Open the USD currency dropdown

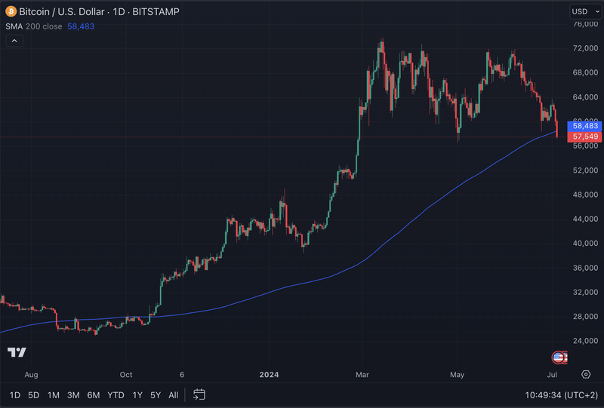point(584,11)
